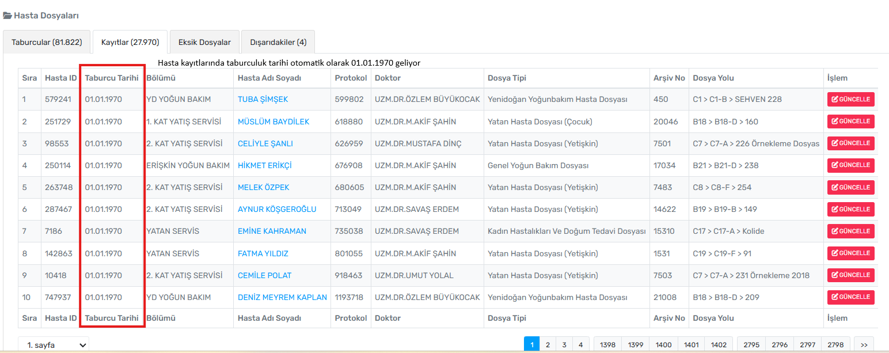Click patient name CEMİLE POLAT
The height and width of the screenshot is (353, 889).
tap(264, 275)
